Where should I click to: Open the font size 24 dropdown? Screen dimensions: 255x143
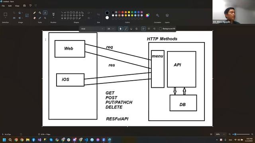[110, 29]
